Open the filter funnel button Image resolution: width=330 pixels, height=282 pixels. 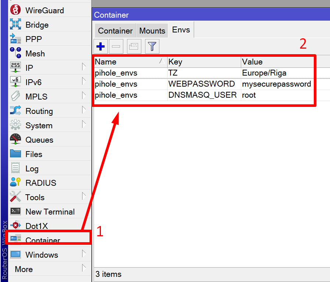tap(152, 46)
